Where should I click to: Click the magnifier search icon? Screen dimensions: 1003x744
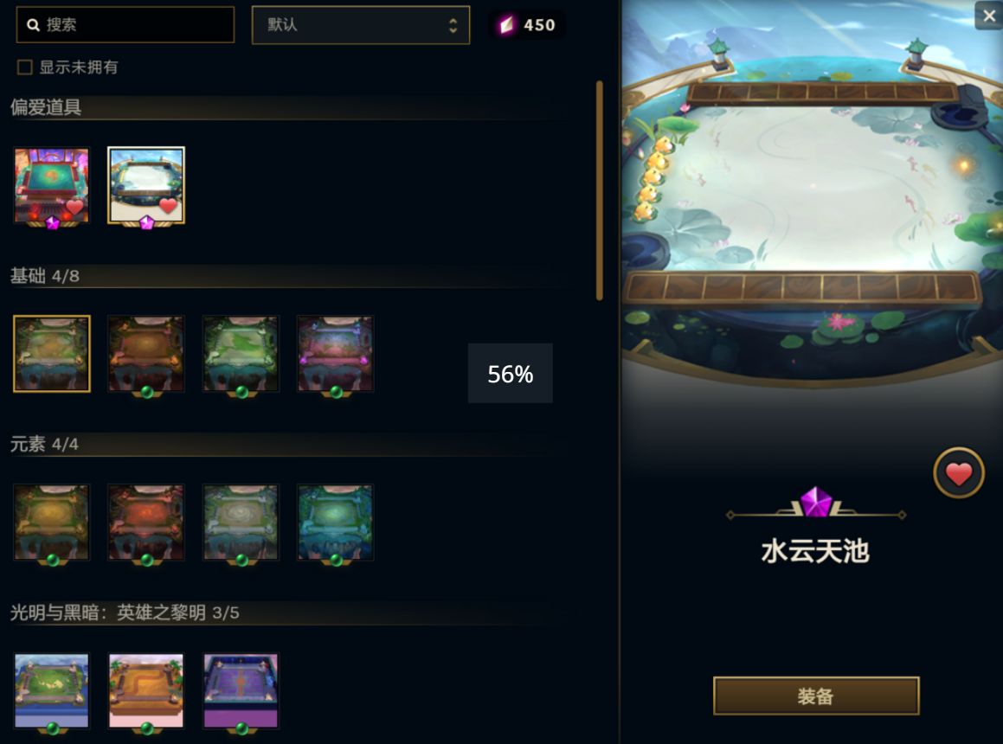[33, 25]
